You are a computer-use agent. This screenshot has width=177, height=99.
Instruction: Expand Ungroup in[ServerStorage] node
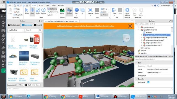coord(141,40)
